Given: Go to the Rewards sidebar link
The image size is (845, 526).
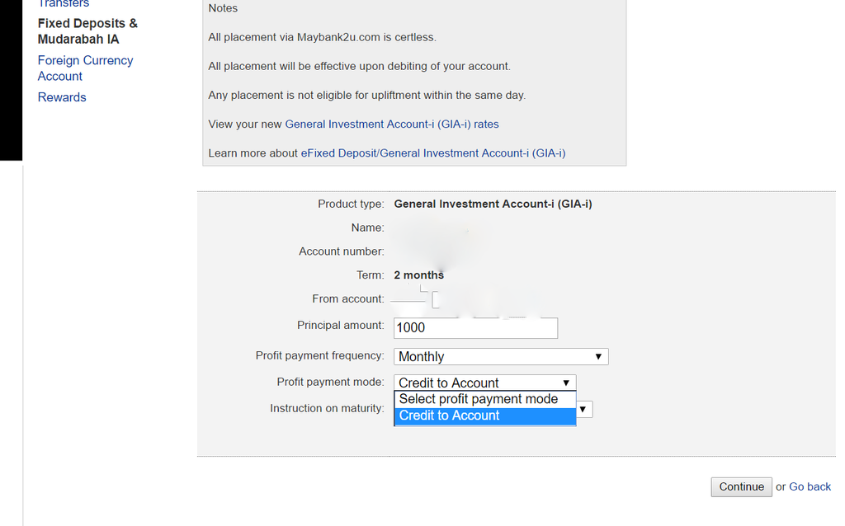Looking at the screenshot, I should coord(62,97).
